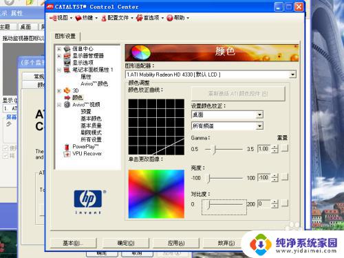The width and height of the screenshot is (344, 258).
Task: Click the 确定(O) OK button
Action: pyautogui.click(x=126, y=243)
